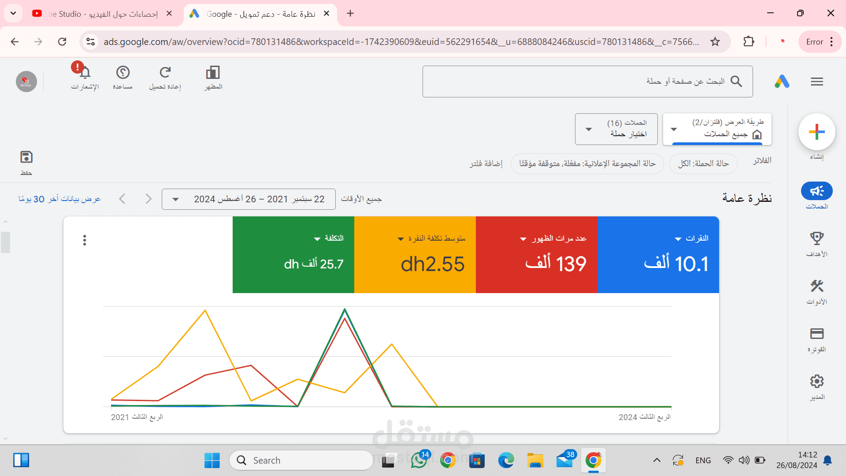
Task: Open the clock and date in taskbar
Action: pos(797,460)
